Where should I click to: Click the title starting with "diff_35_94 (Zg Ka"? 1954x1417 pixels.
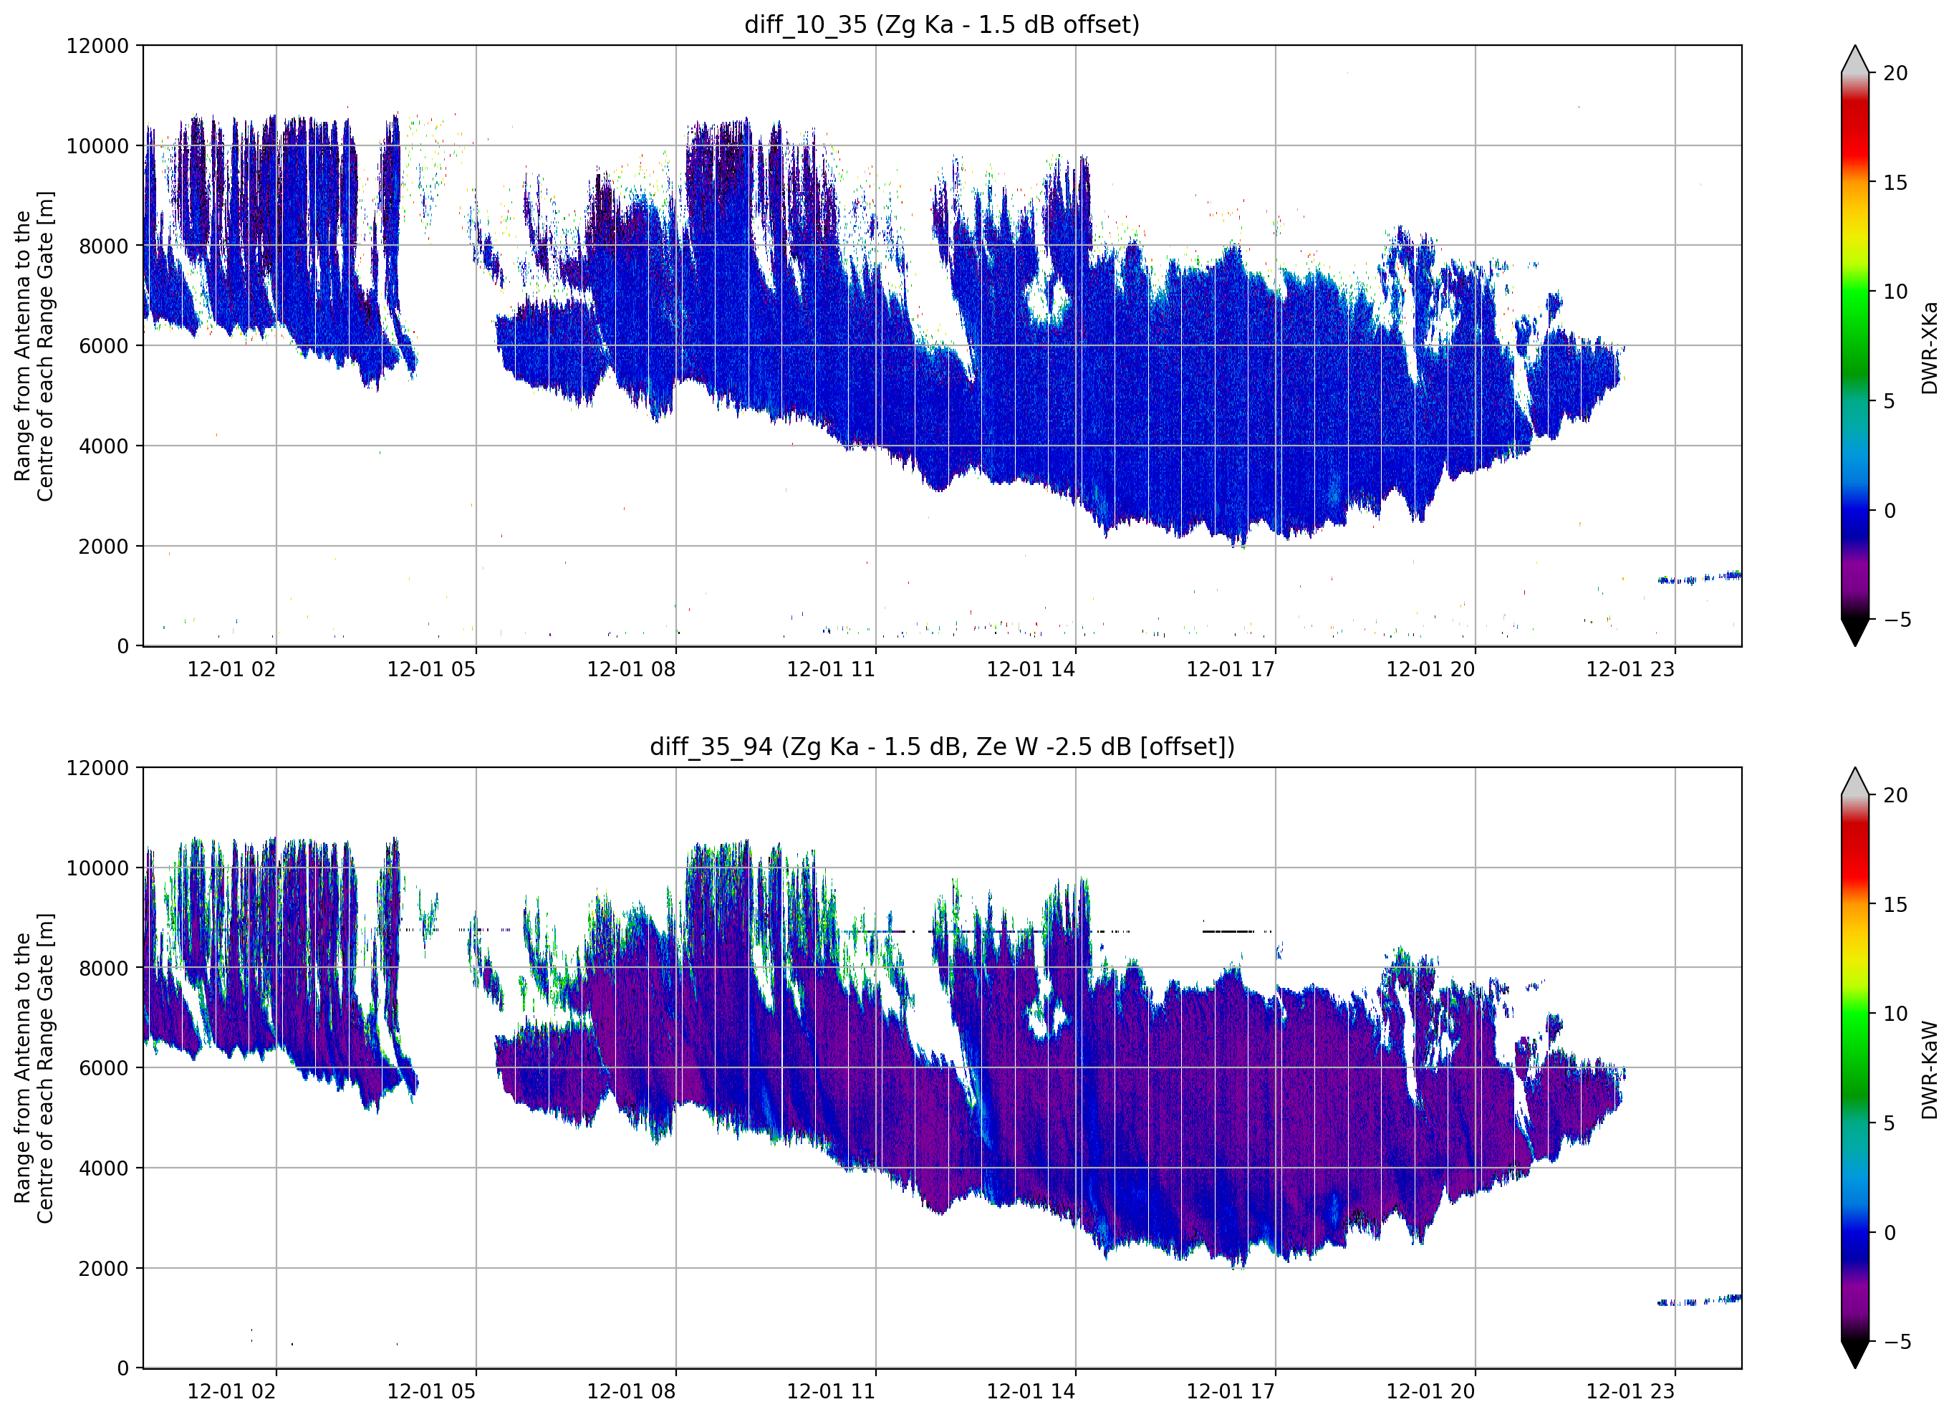[x=942, y=746]
